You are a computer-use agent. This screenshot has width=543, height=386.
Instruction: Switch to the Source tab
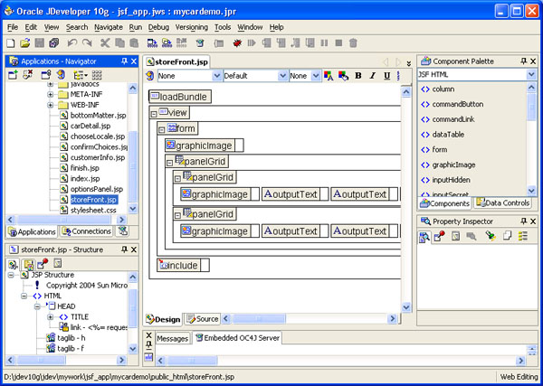click(x=202, y=319)
